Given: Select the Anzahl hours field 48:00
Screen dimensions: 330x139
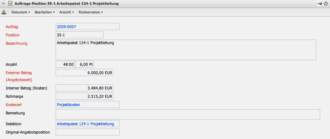Looking at the screenshot, I should [65, 64].
